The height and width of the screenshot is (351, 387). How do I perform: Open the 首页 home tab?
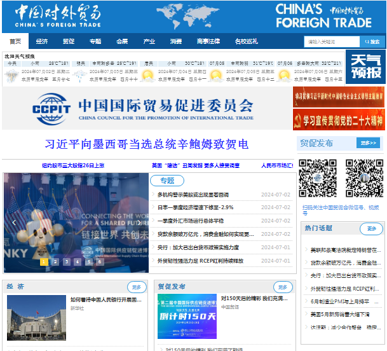pos(15,41)
